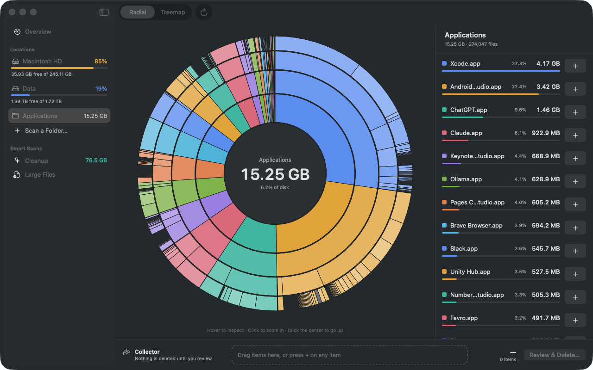Click the chart center to go up

coord(275,174)
